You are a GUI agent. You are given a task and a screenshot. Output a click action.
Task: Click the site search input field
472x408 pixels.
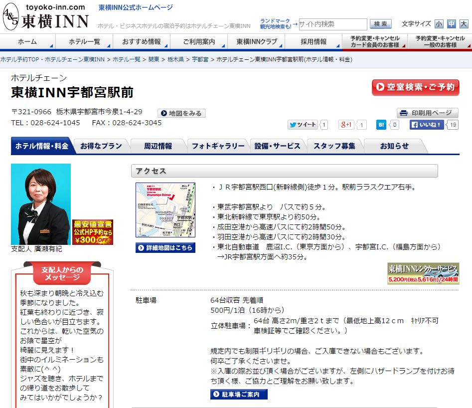coord(332,24)
